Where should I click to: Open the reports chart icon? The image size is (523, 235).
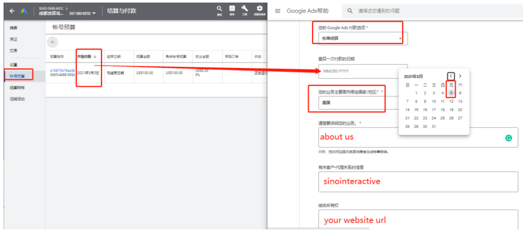point(232,9)
